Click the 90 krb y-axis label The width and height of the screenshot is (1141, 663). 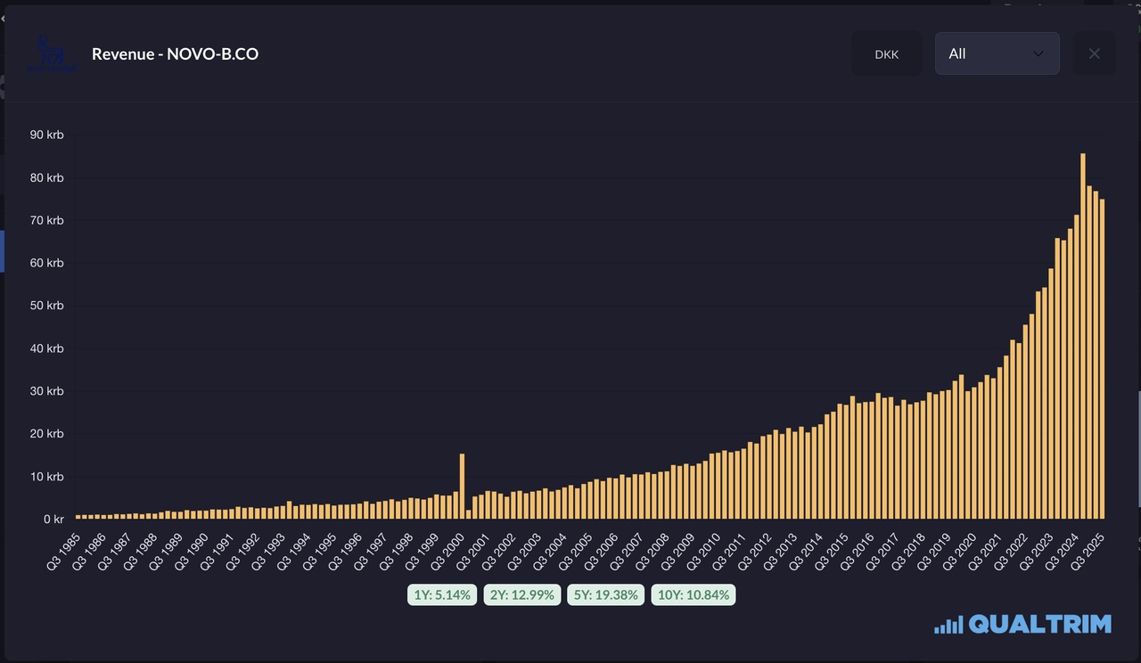(46, 135)
